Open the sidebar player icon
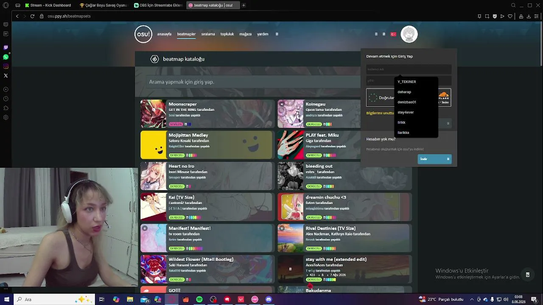 pyautogui.click(x=6, y=89)
